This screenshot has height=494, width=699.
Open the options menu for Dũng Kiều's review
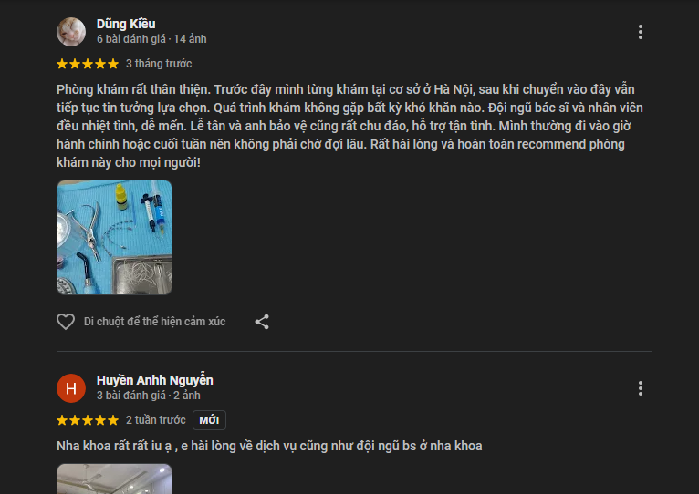[x=641, y=32]
